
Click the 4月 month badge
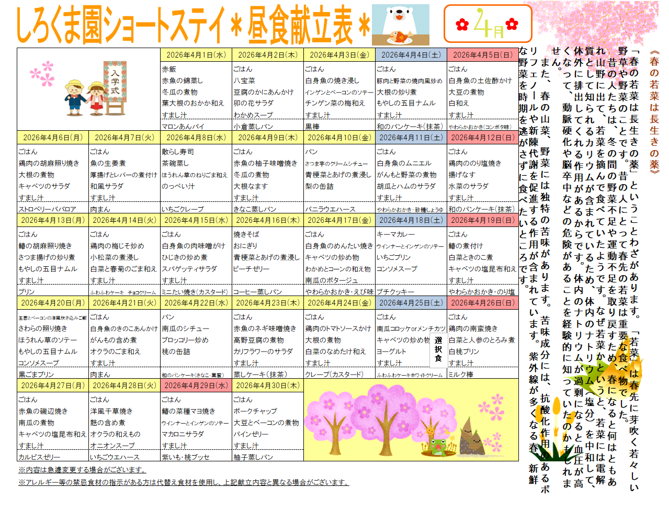click(487, 25)
